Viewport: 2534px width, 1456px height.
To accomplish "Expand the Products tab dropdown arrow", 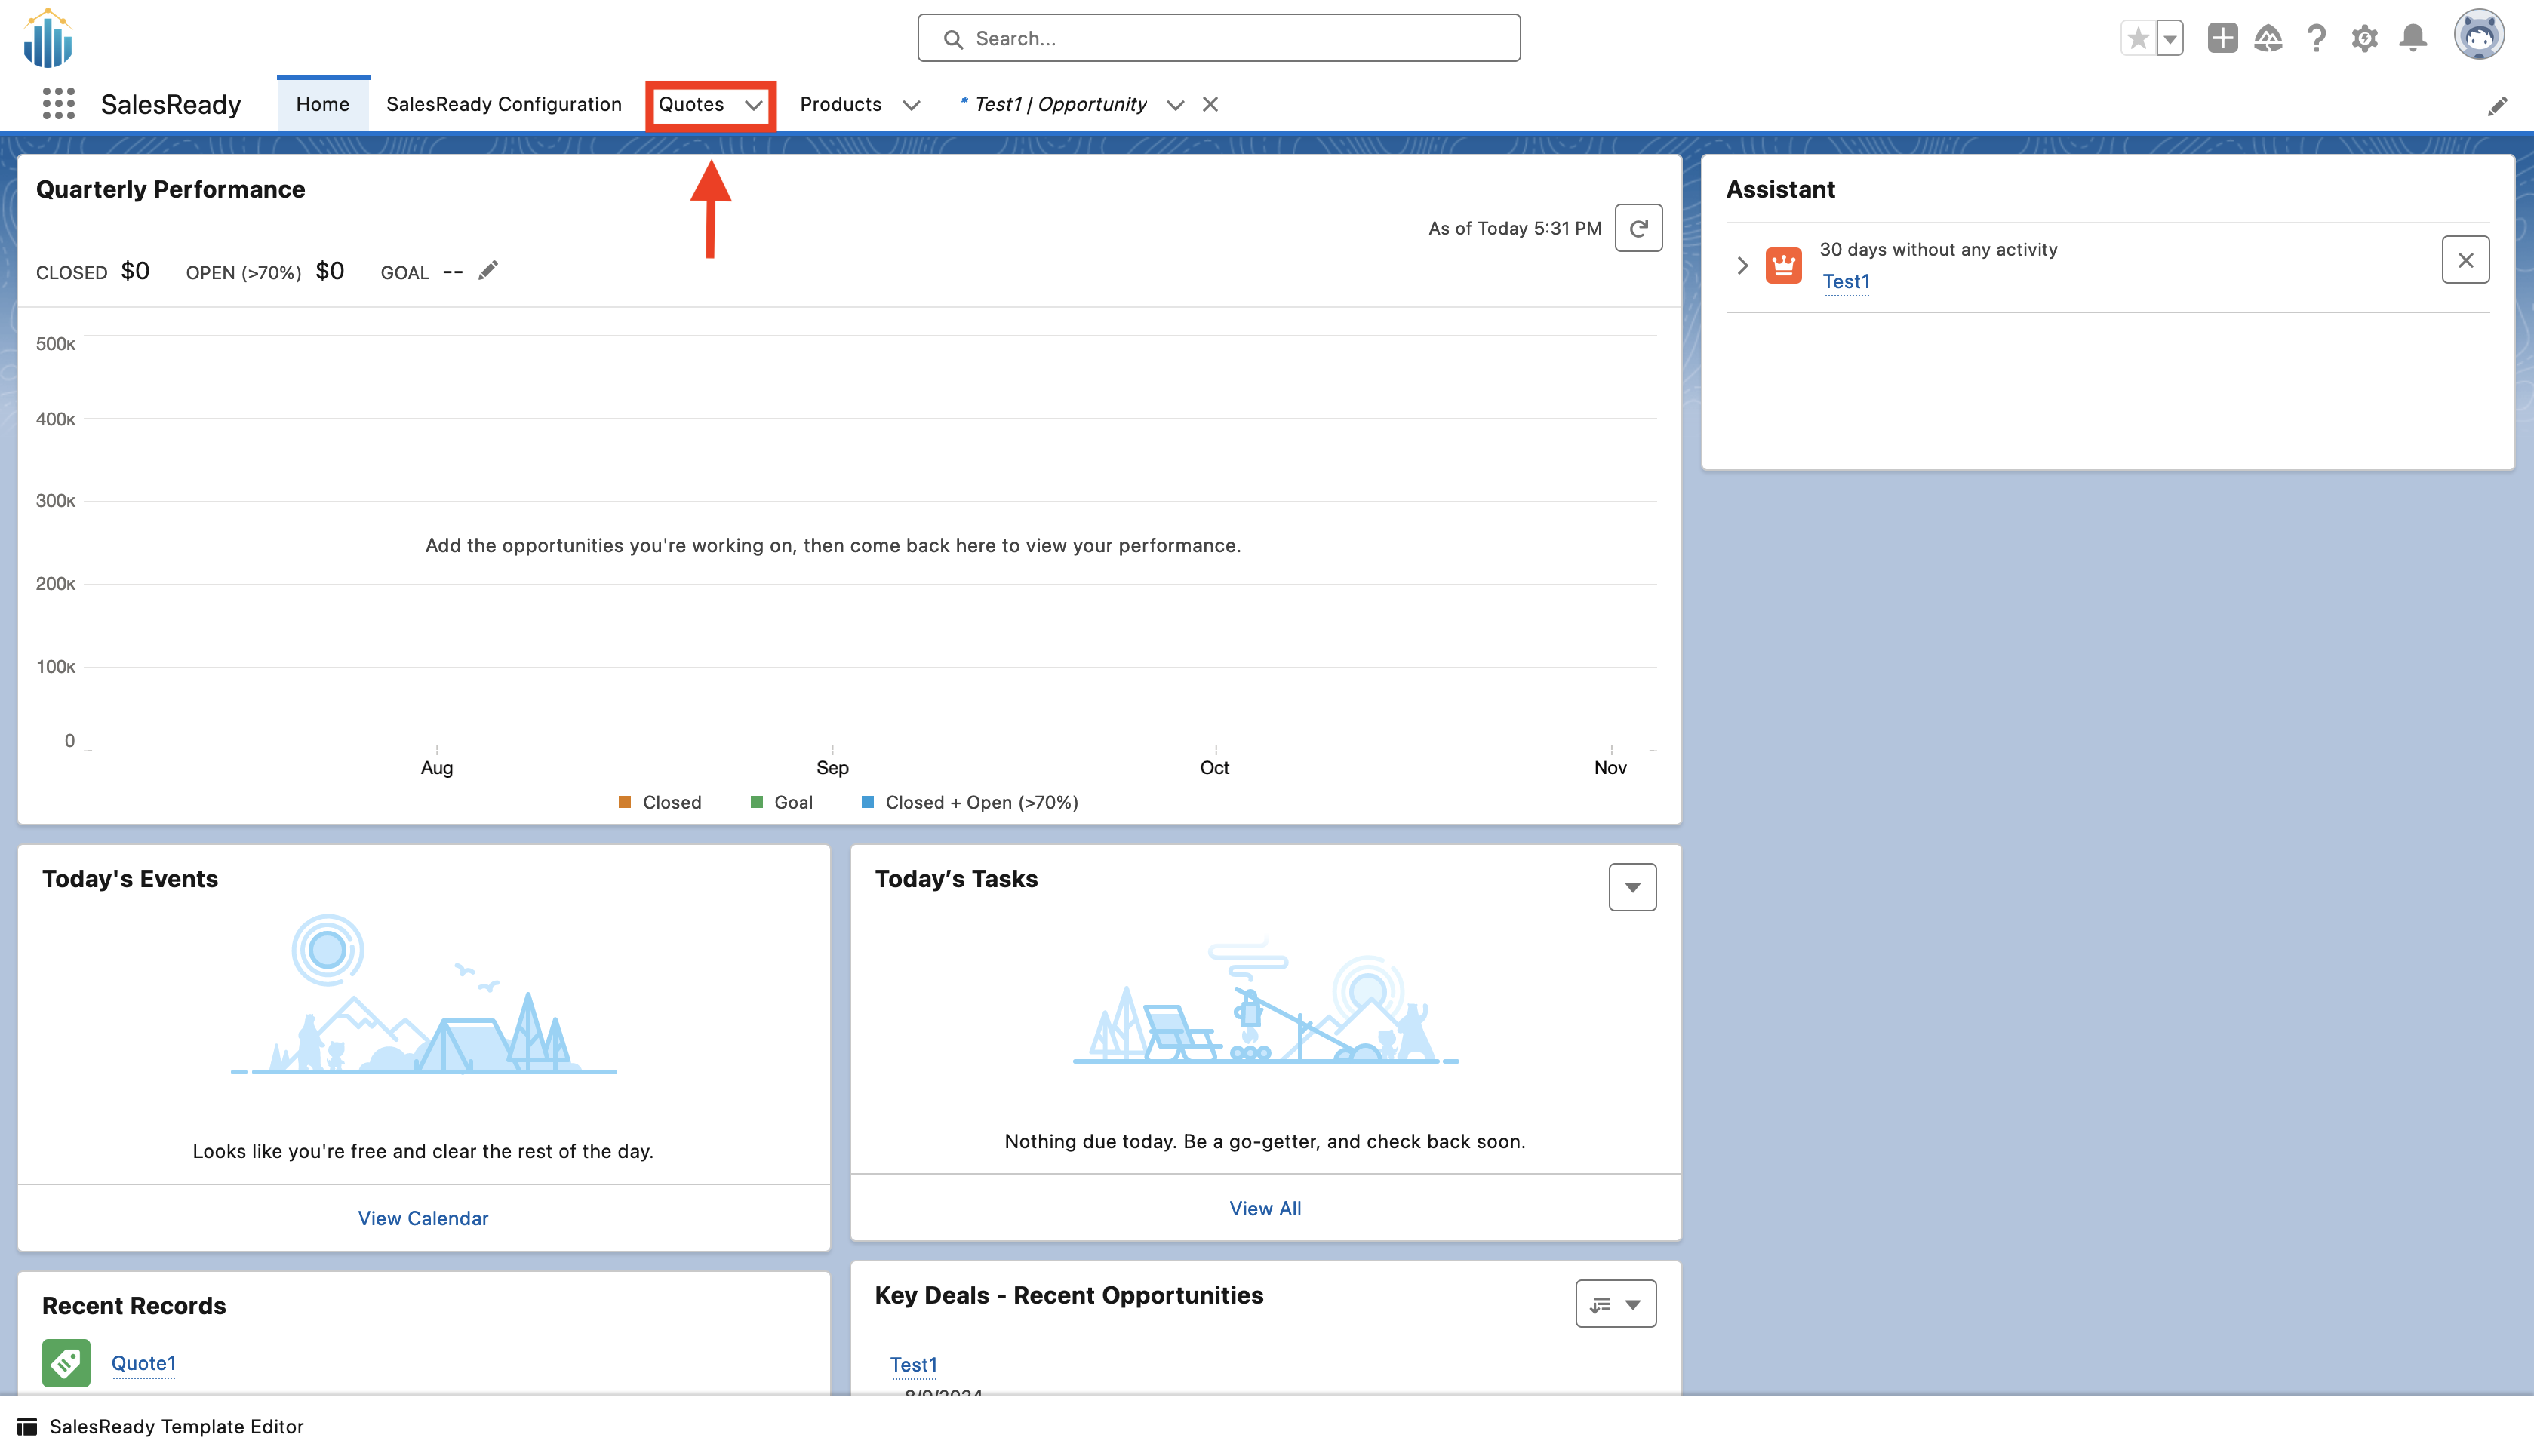I will coord(911,105).
